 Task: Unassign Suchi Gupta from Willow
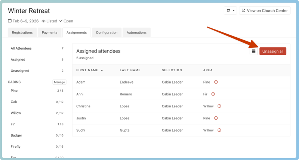tap(219, 130)
